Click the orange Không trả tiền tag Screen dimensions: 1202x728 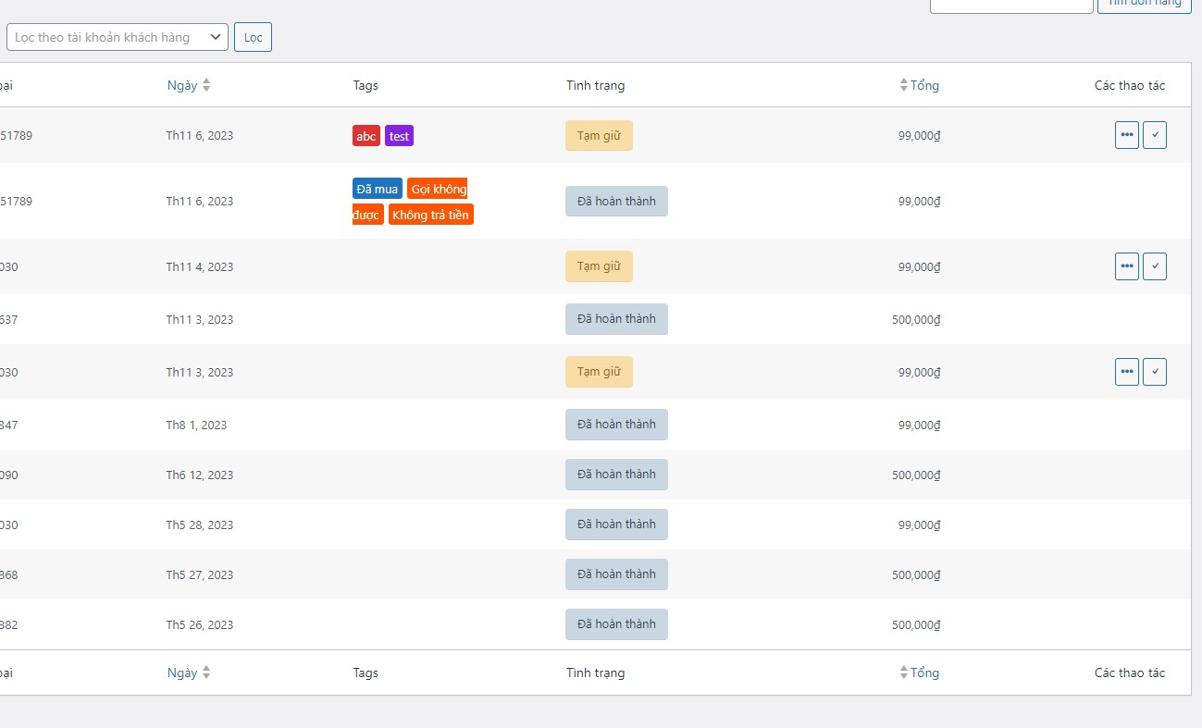click(x=430, y=215)
